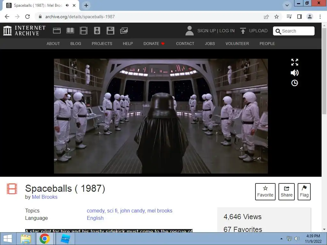Image resolution: width=327 pixels, height=245 pixels.
Task: Click the user avatar icon
Action: click(x=189, y=31)
